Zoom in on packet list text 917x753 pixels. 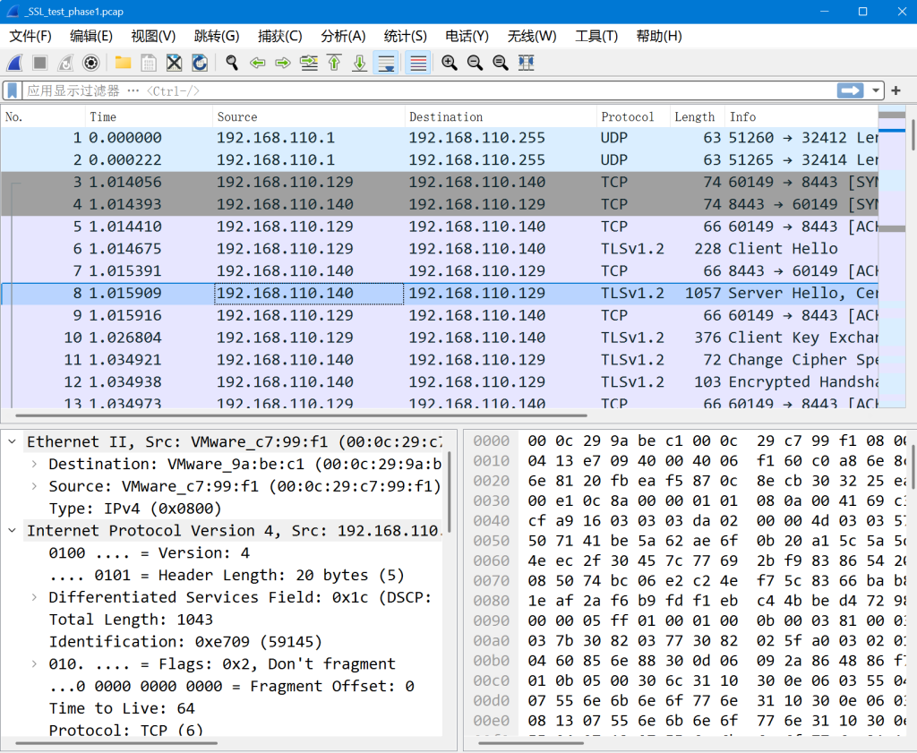coord(449,63)
